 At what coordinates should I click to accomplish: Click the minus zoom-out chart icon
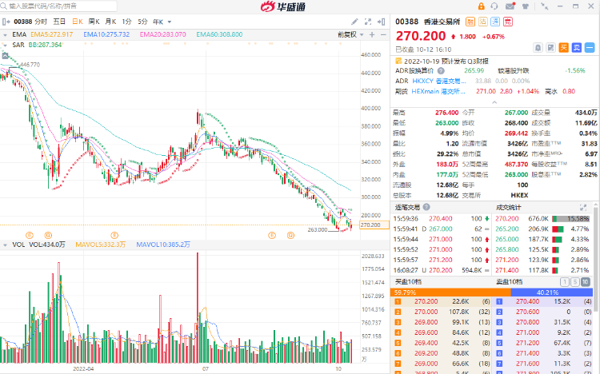(x=383, y=34)
